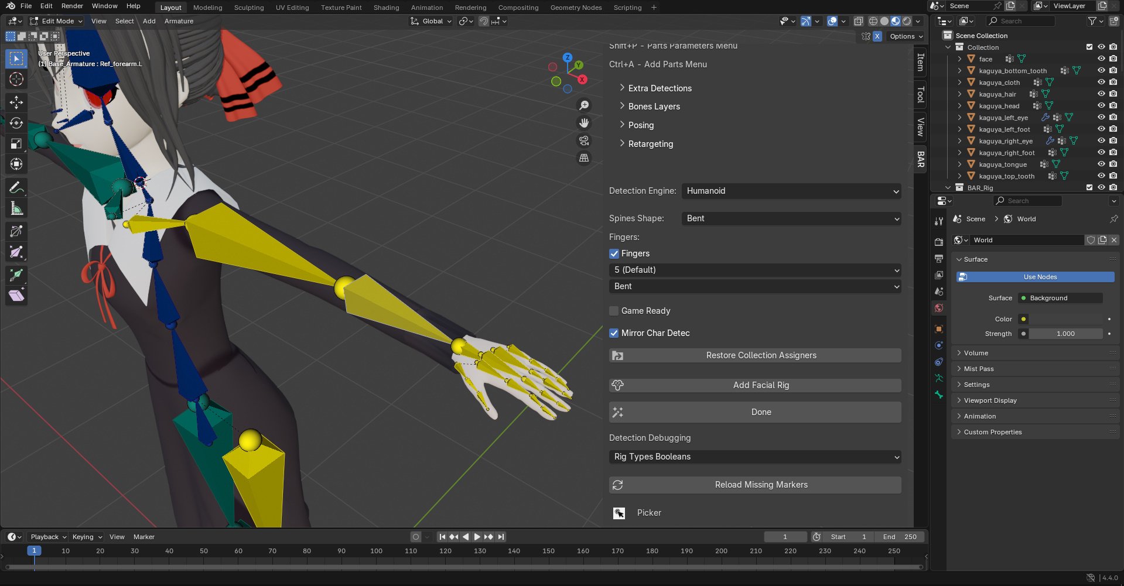
Task: Enable the Game Ready checkbox
Action: (613, 311)
